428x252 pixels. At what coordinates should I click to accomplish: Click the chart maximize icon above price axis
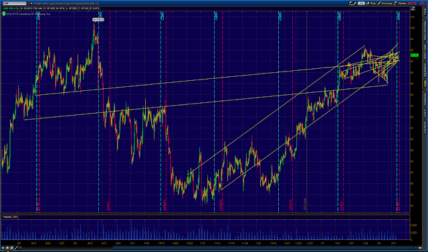(x=413, y=9)
